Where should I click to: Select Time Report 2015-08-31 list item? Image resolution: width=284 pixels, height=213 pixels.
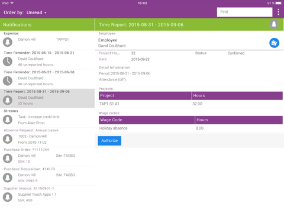pos(47,98)
